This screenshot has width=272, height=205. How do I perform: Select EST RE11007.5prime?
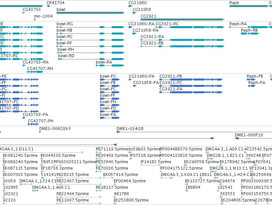point(79,203)
